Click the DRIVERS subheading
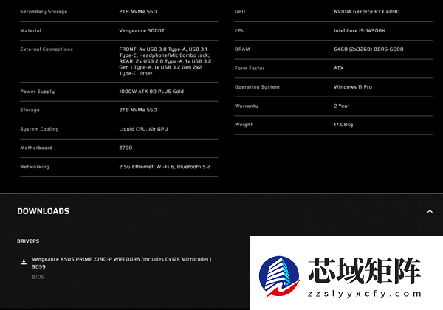Screen dimensions: 443x310 click(28, 241)
